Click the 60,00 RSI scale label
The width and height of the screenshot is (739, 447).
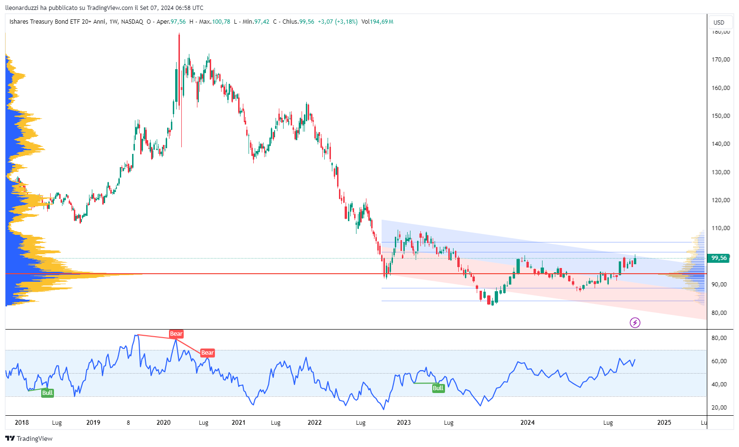719,361
